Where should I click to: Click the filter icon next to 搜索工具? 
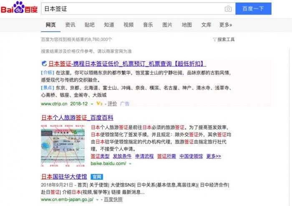(214, 40)
